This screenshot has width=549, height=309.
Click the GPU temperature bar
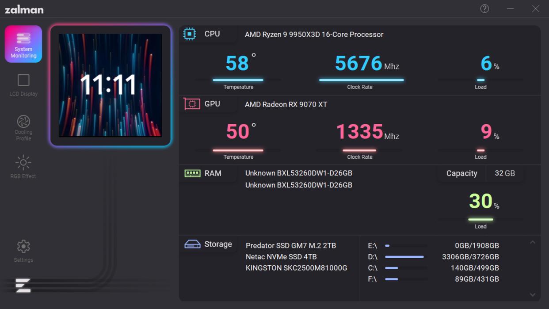(238, 150)
